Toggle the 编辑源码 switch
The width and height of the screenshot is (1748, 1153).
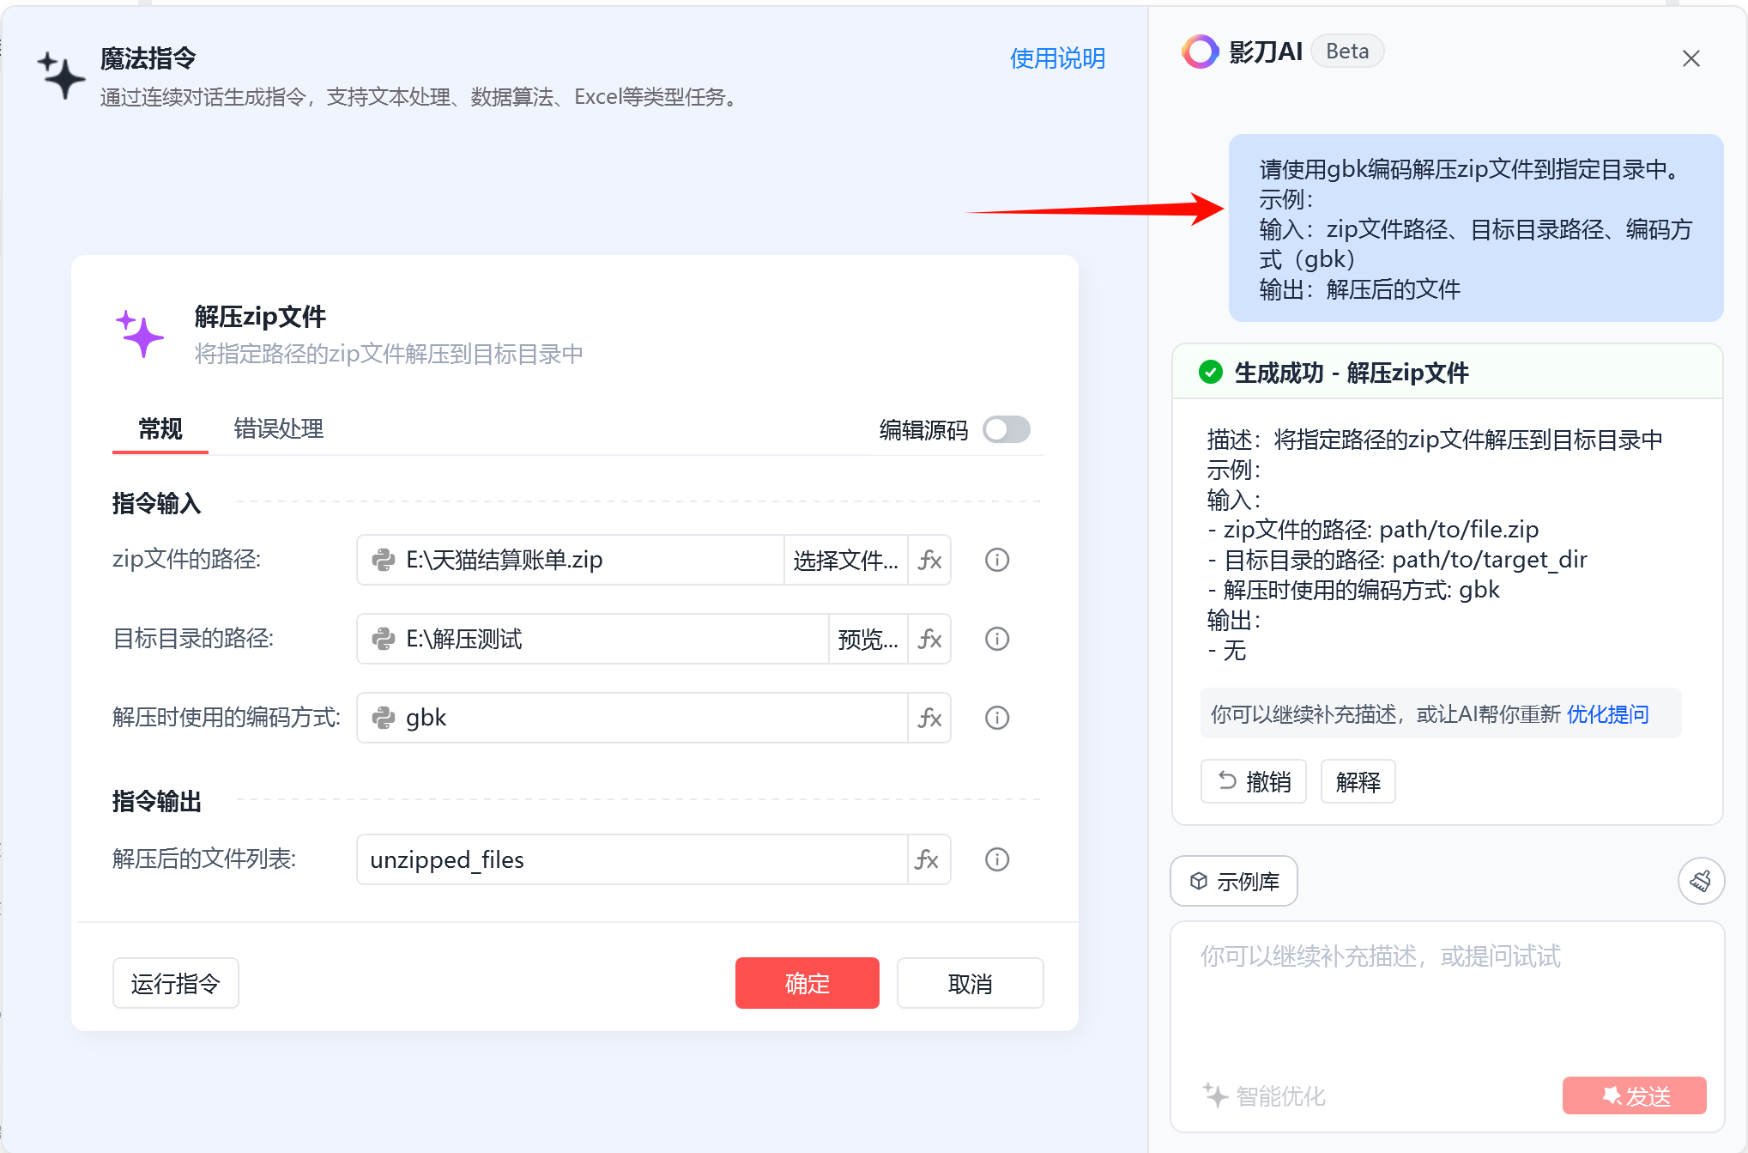[x=1006, y=429]
